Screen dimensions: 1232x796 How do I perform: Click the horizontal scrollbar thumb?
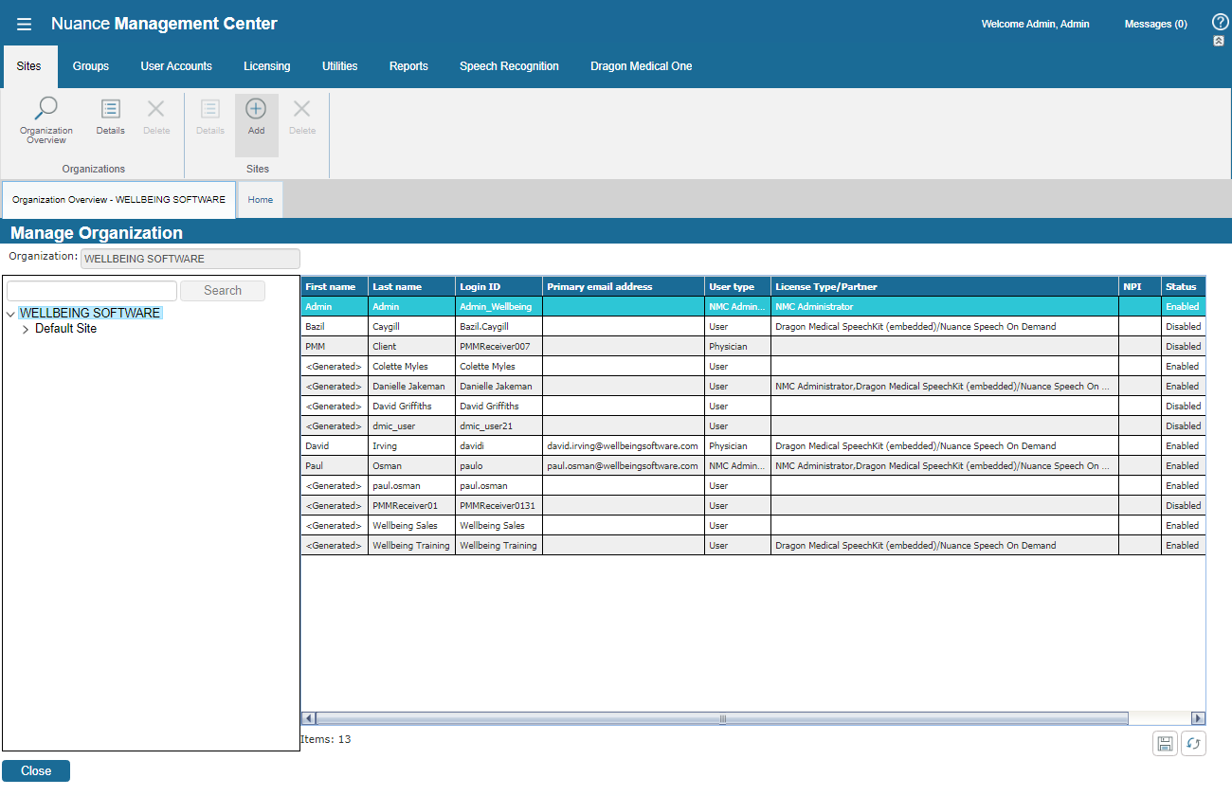(722, 718)
